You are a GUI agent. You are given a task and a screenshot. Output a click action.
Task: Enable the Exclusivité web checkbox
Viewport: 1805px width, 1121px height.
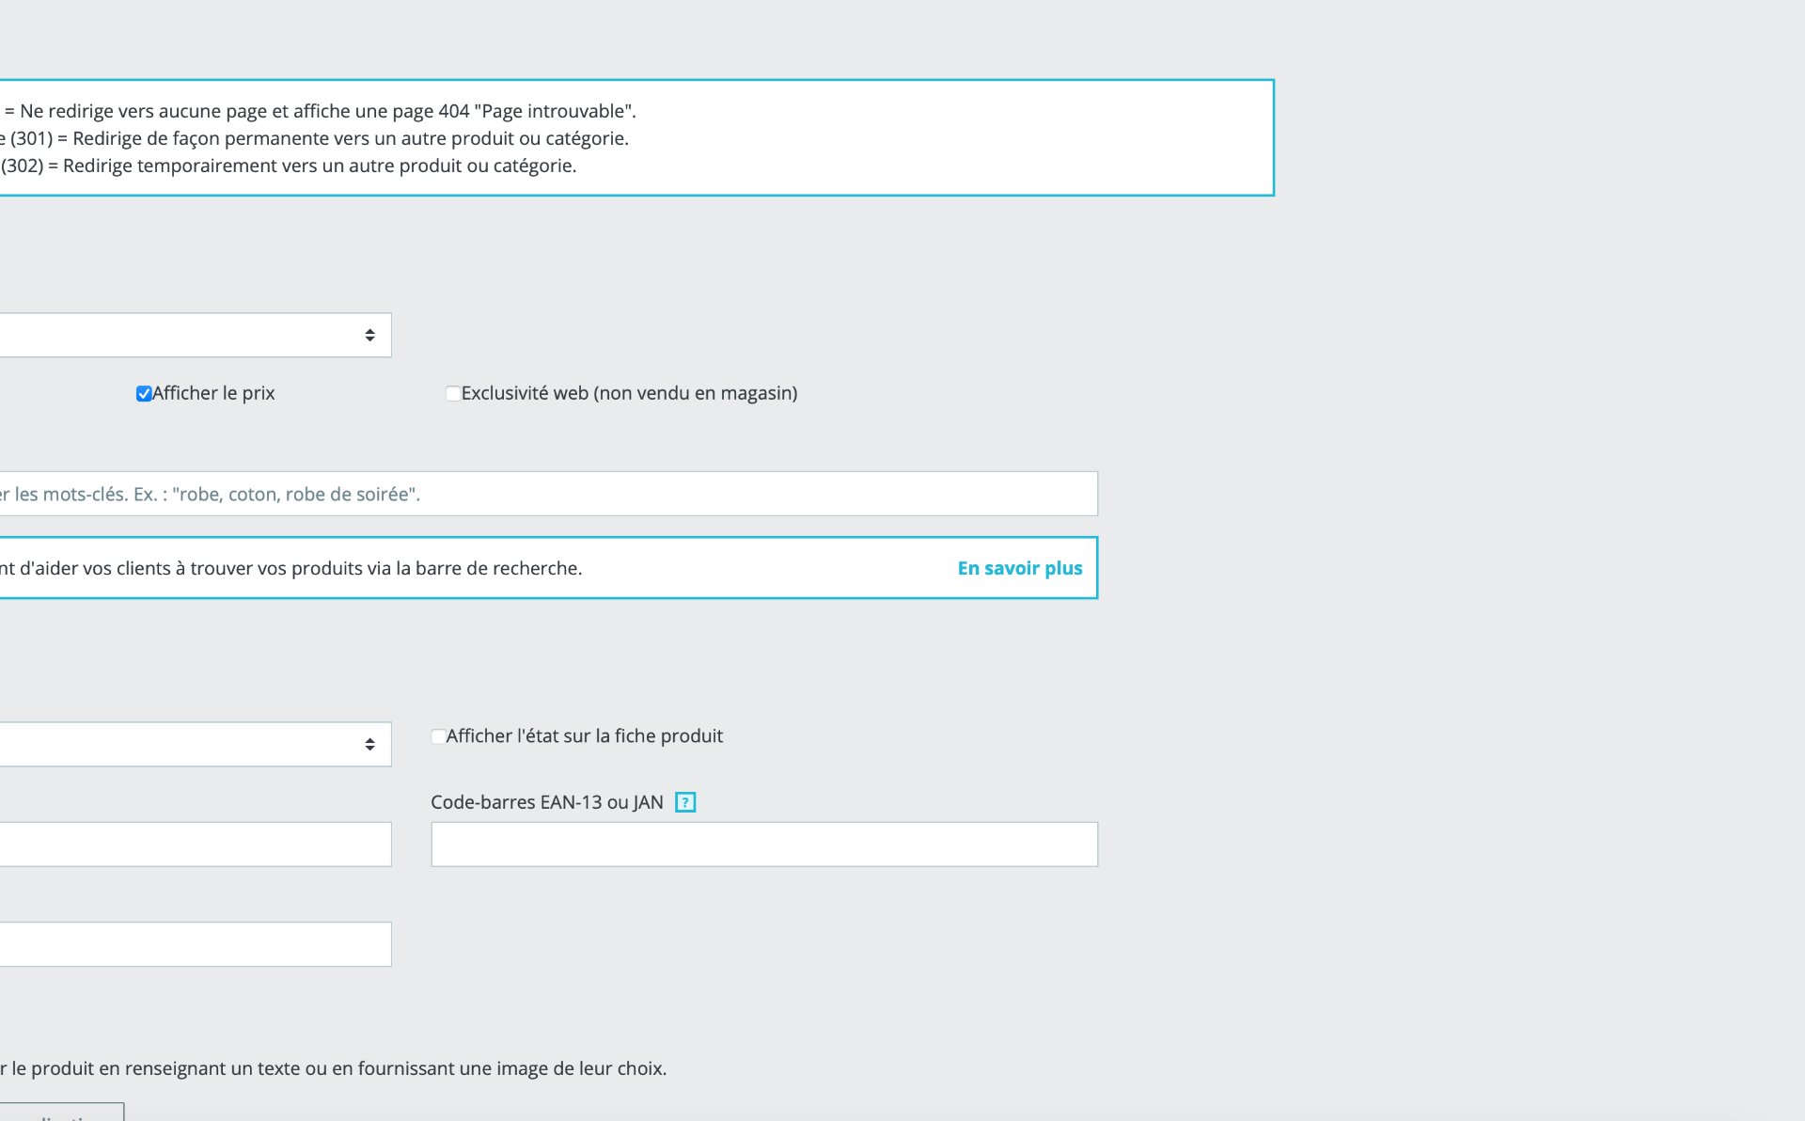point(453,394)
